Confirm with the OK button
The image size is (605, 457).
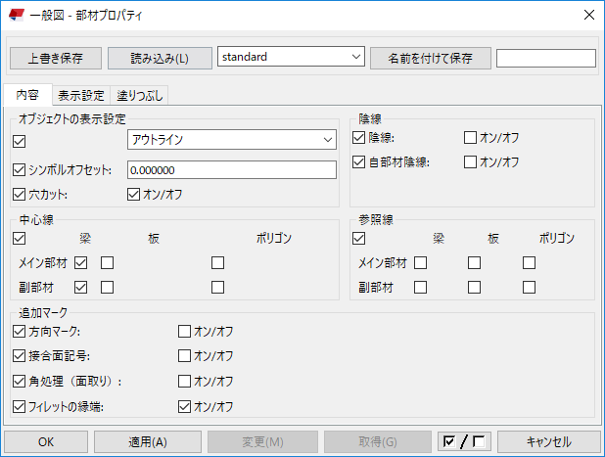[x=46, y=441]
